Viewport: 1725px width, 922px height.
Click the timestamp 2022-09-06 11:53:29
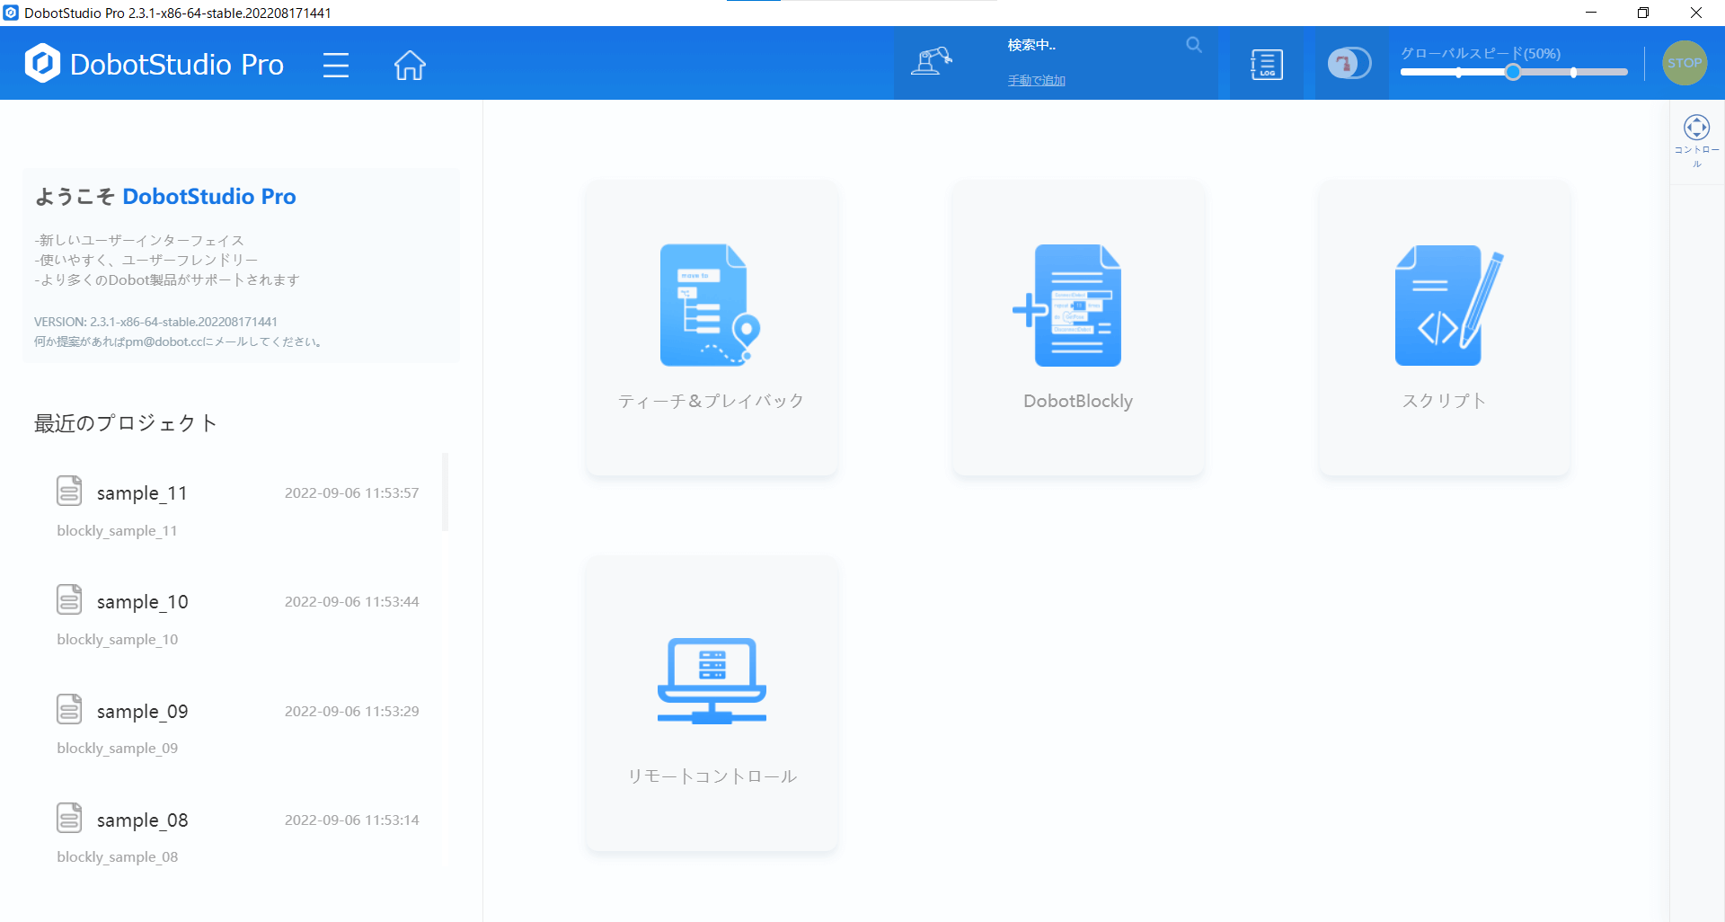tap(351, 712)
